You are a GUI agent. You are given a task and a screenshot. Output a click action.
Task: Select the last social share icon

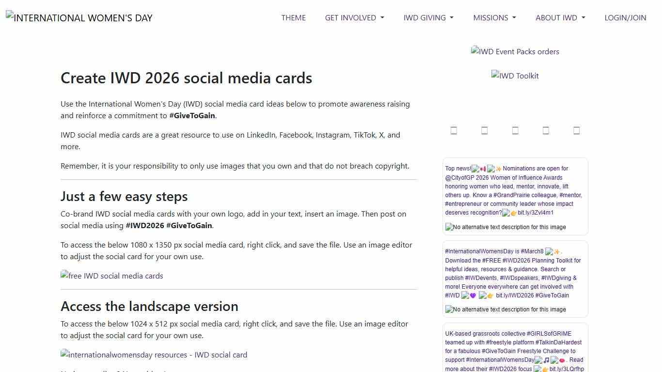click(576, 130)
